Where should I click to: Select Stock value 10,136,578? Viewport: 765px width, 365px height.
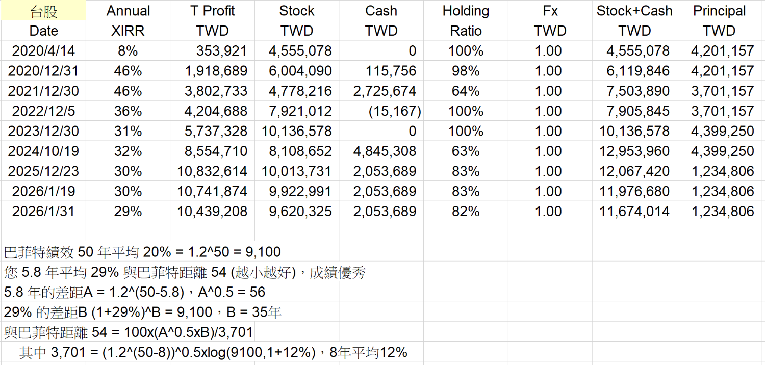click(x=297, y=131)
